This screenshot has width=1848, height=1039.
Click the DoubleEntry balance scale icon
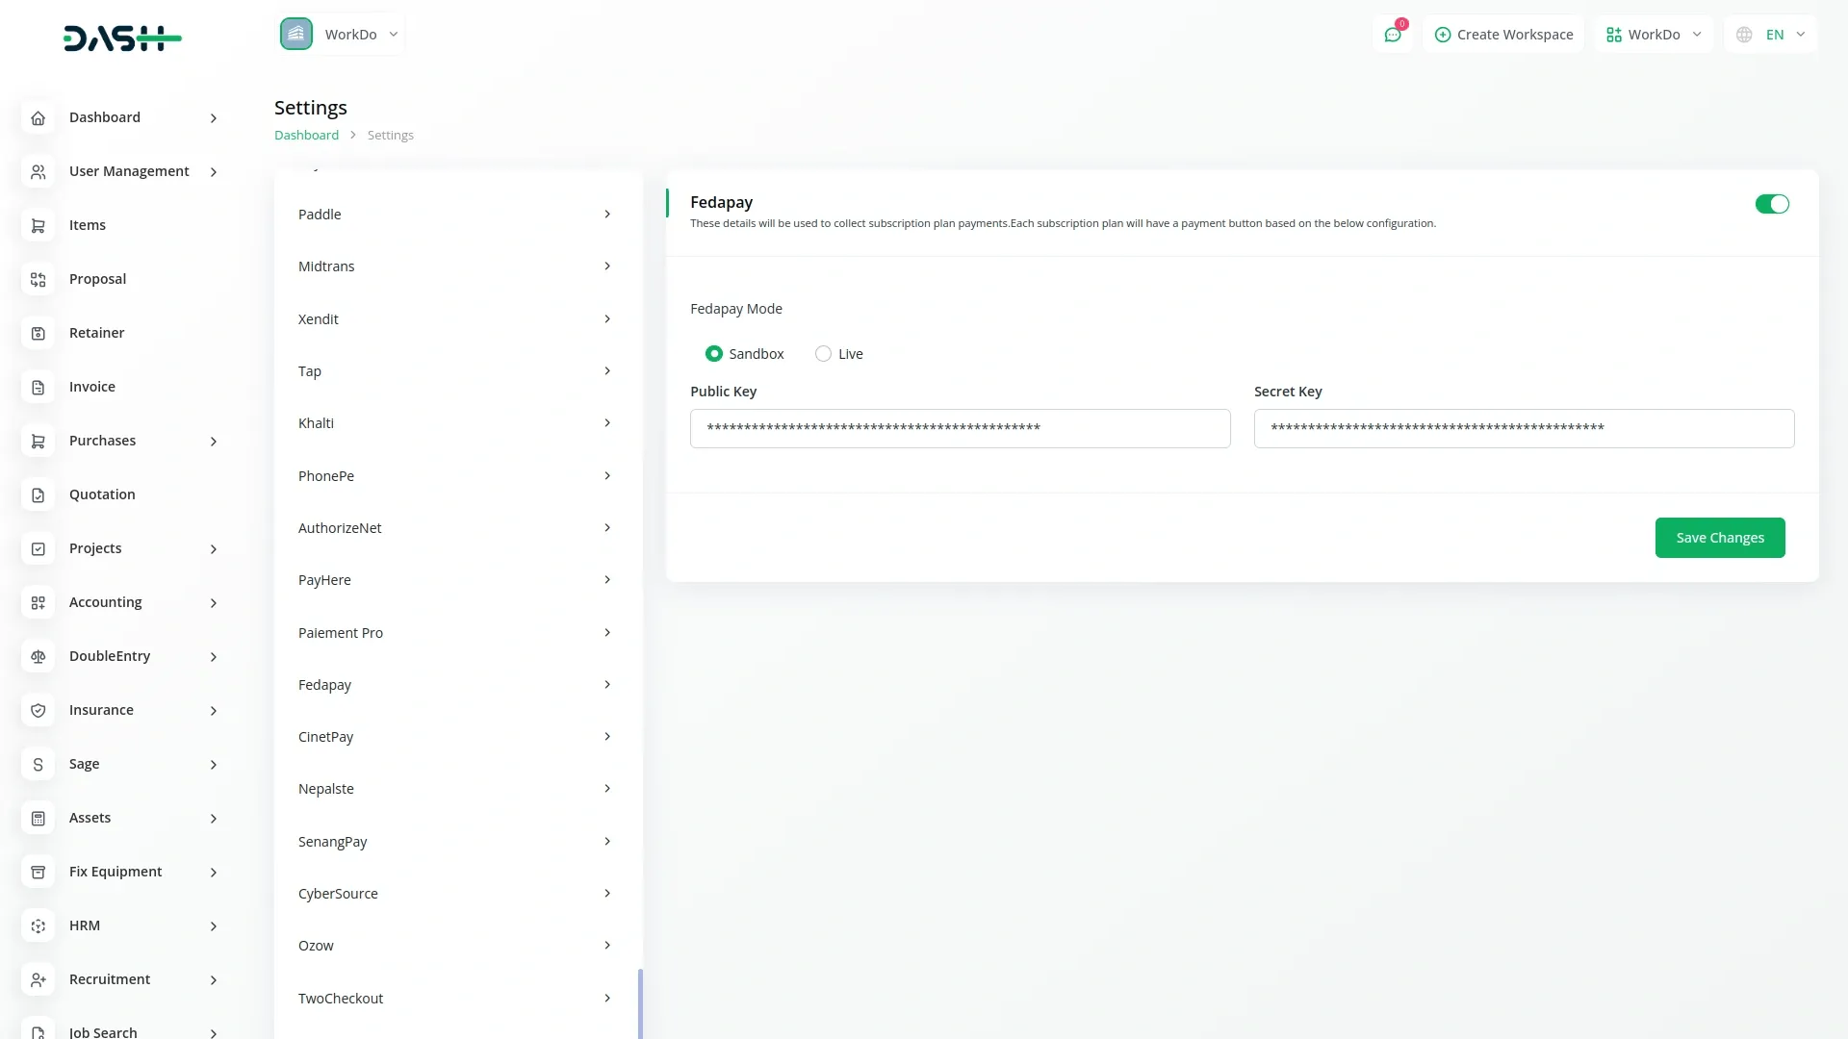(38, 656)
